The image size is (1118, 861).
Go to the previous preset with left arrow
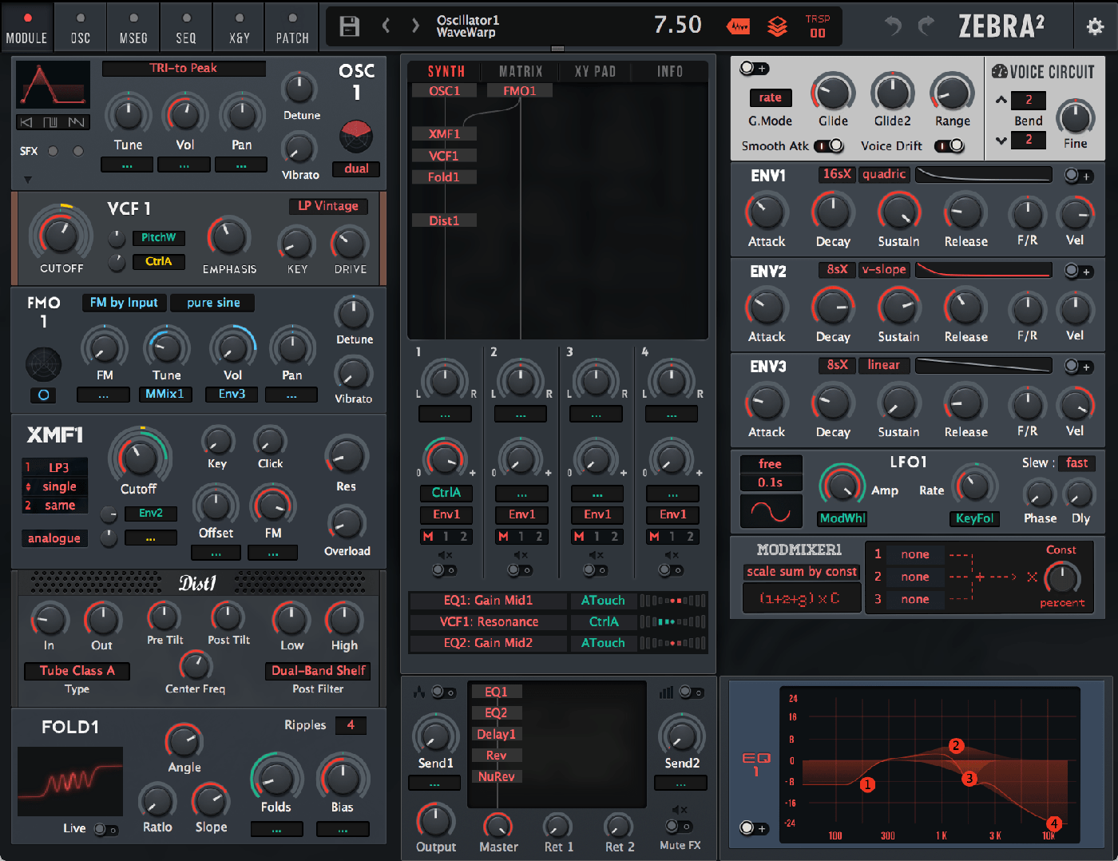click(386, 26)
